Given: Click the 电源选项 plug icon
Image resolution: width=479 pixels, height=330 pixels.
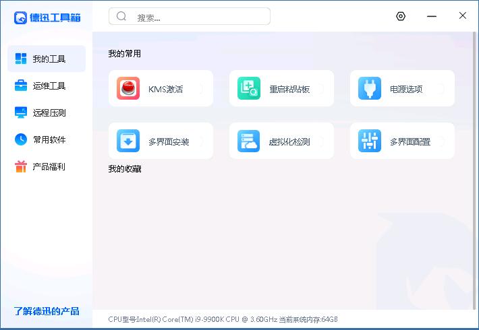Looking at the screenshot, I should tap(370, 88).
